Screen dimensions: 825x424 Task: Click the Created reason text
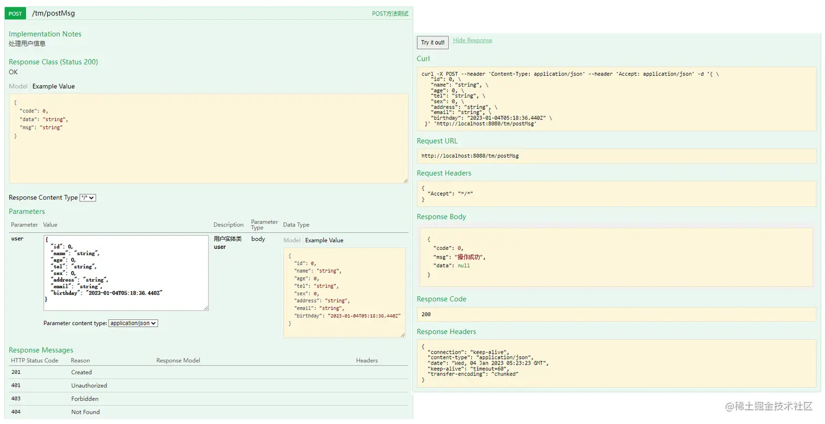(81, 372)
